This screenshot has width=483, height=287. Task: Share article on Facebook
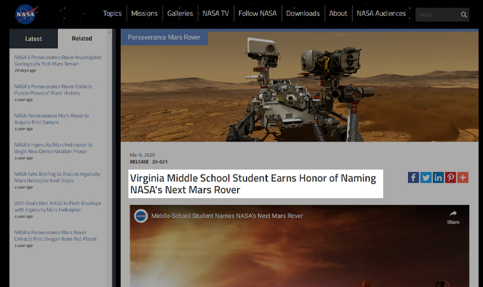413,178
